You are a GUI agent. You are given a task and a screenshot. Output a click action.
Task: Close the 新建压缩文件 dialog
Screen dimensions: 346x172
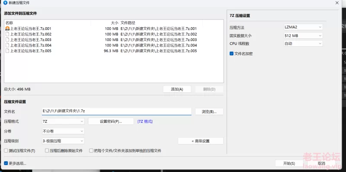(x=337, y=3)
